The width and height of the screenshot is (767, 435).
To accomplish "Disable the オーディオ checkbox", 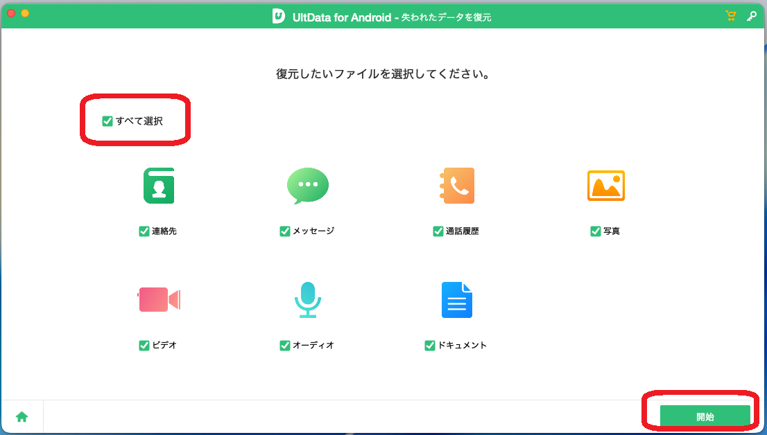I will (x=285, y=346).
